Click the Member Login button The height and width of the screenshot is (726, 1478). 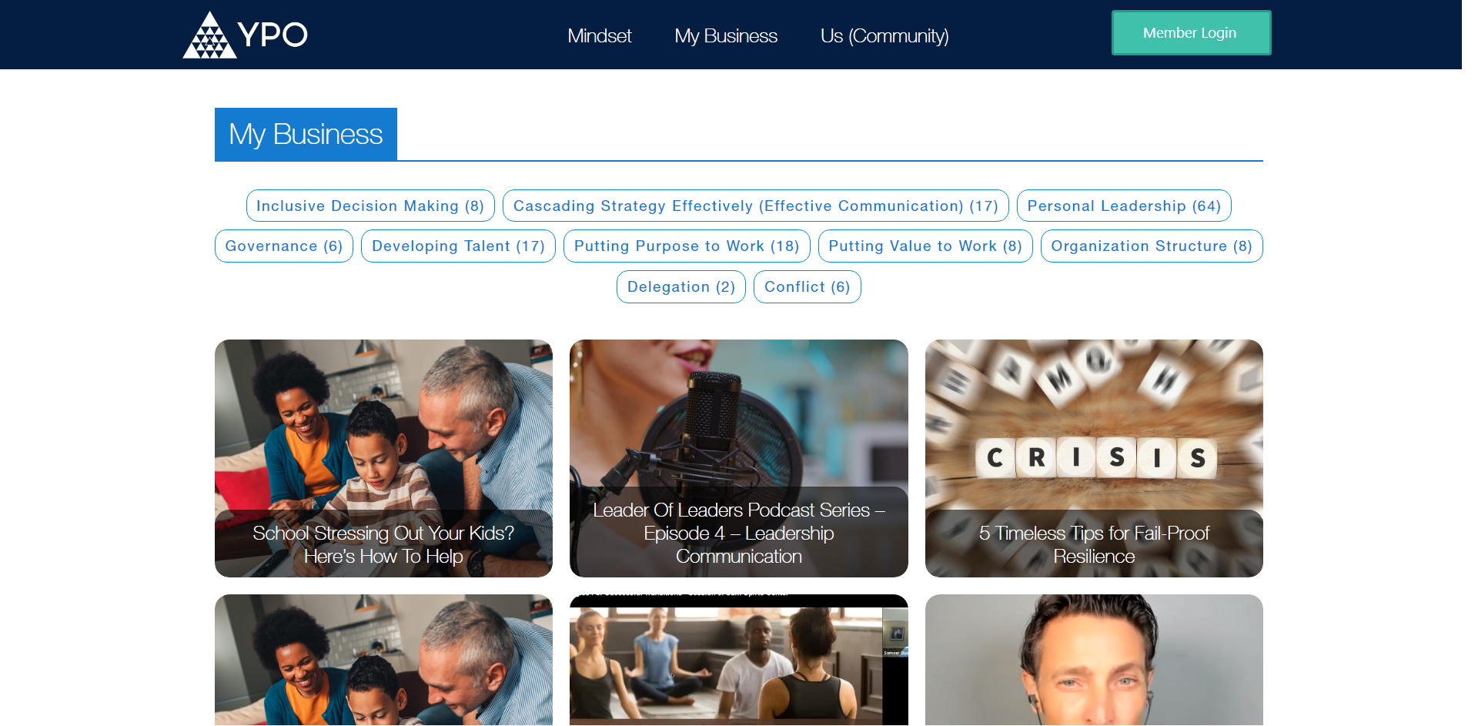(x=1191, y=33)
